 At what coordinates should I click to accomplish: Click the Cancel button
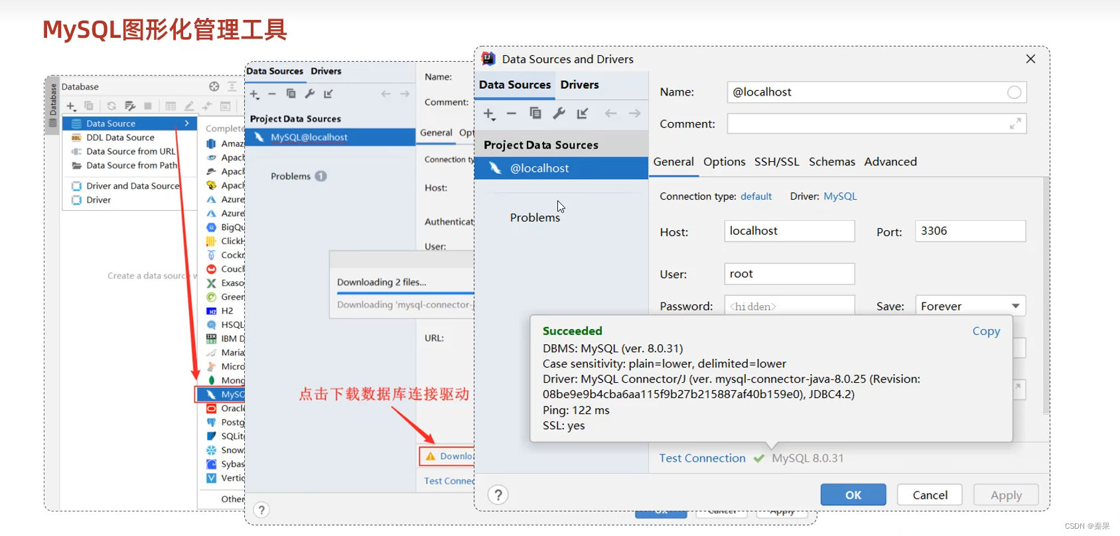tap(930, 495)
